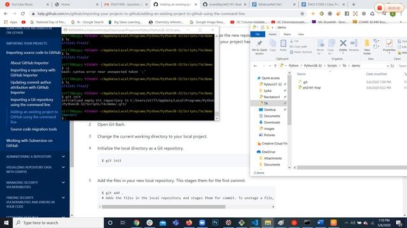Click the Chrome address bar URL

click(141, 14)
